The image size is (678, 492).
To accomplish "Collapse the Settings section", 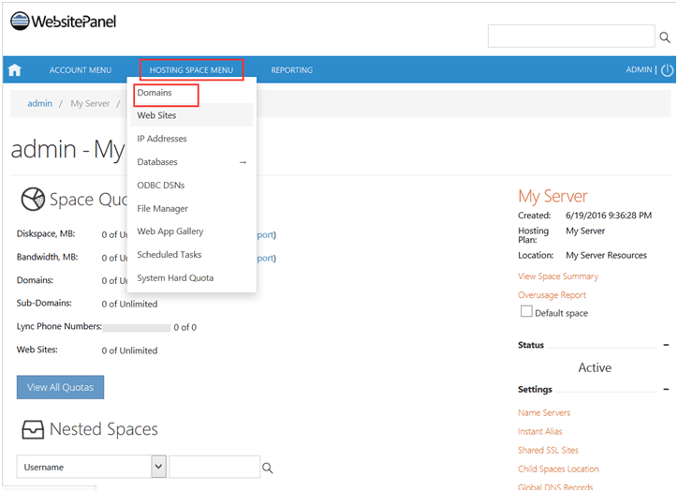I will pos(666,390).
